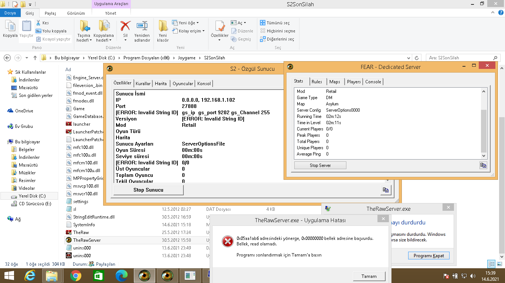Click the volume speaker icon in the system tray
The width and height of the screenshot is (505, 283).
coord(473,276)
